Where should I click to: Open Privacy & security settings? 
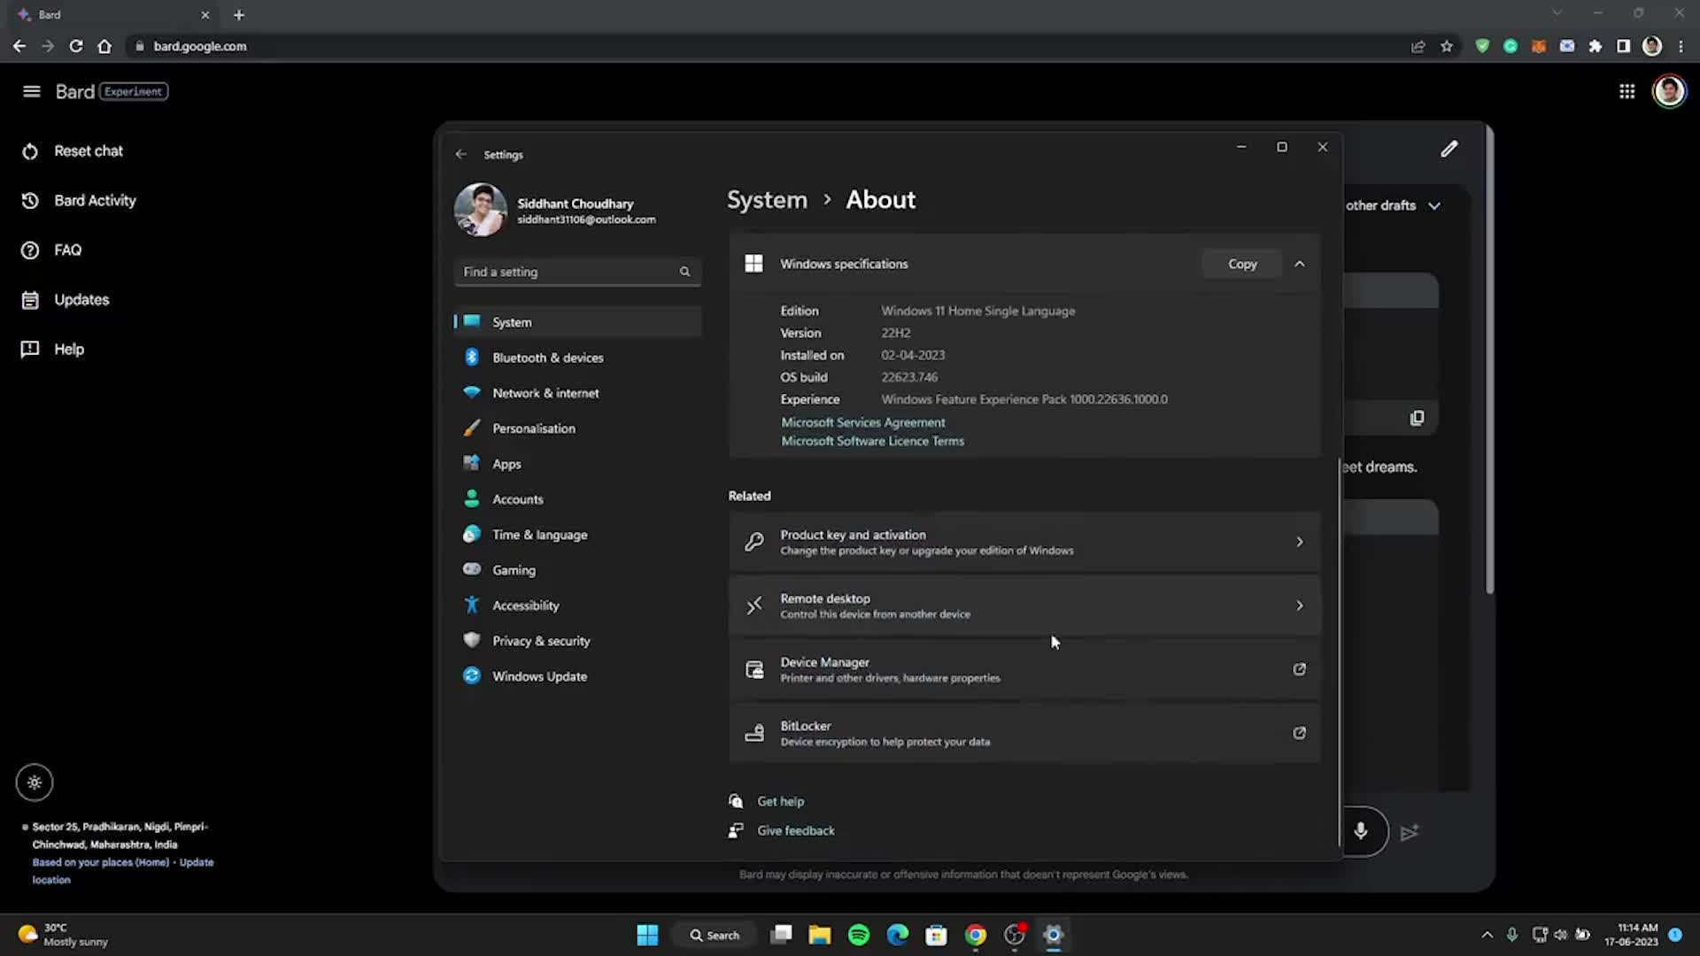point(577,641)
